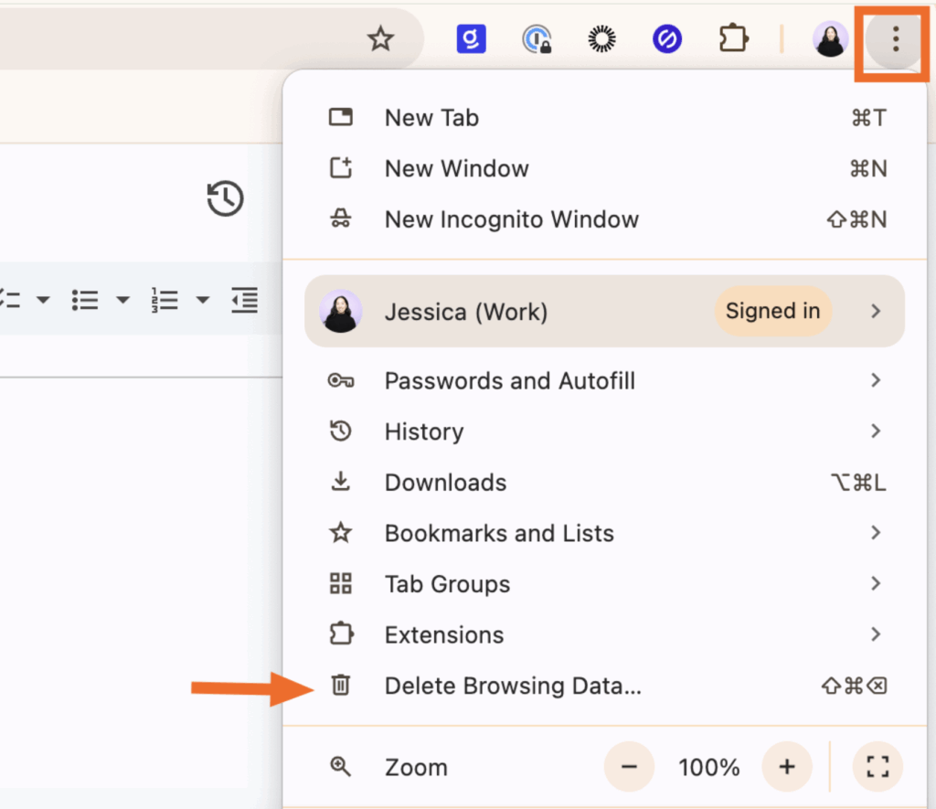Image resolution: width=936 pixels, height=809 pixels.
Task: Toggle fullscreen mode button
Action: pyautogui.click(x=877, y=767)
